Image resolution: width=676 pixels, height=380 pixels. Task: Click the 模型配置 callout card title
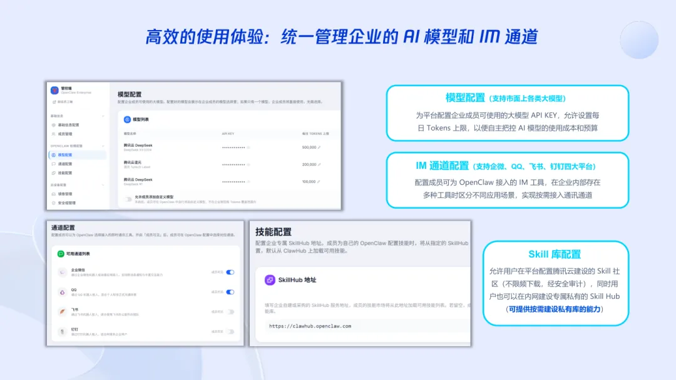(465, 97)
